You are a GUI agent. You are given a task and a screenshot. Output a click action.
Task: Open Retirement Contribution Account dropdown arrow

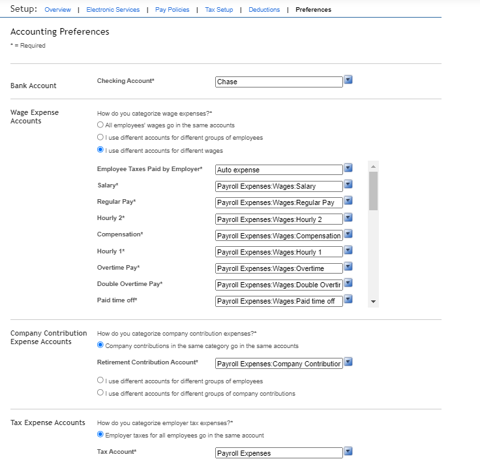(348, 362)
